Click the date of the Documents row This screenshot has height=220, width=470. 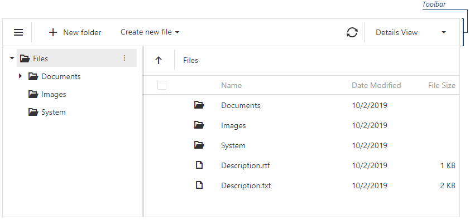tap(370, 105)
